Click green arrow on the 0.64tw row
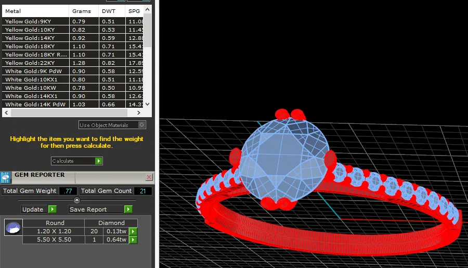 [x=133, y=239]
